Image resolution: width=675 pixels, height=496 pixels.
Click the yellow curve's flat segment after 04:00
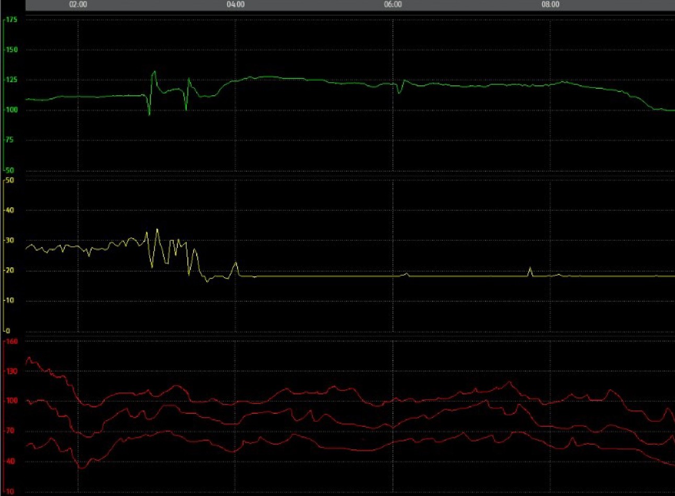(x=314, y=276)
